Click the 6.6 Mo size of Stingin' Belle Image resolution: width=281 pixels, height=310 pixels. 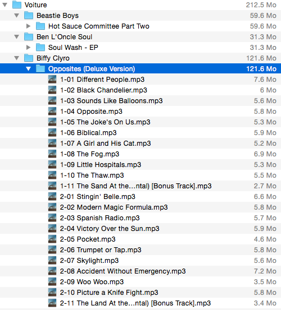click(265, 197)
